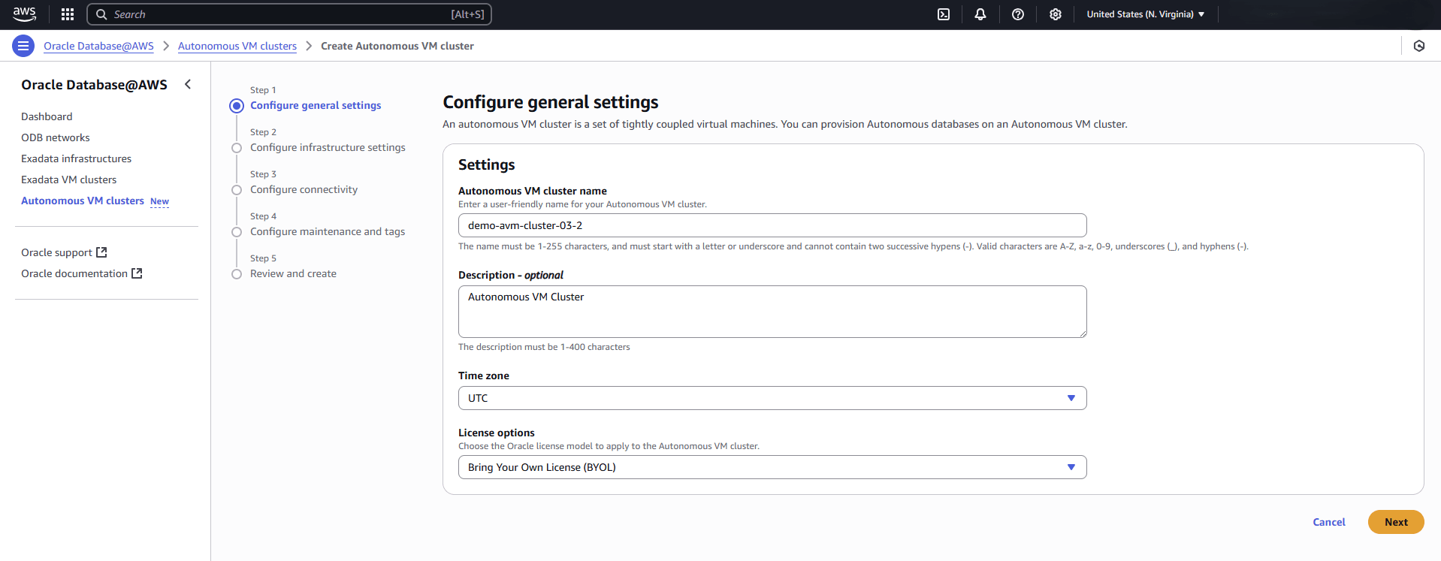Open the United States (N. Virginia) region selector
Screen dimensions: 1441x561
[1145, 14]
